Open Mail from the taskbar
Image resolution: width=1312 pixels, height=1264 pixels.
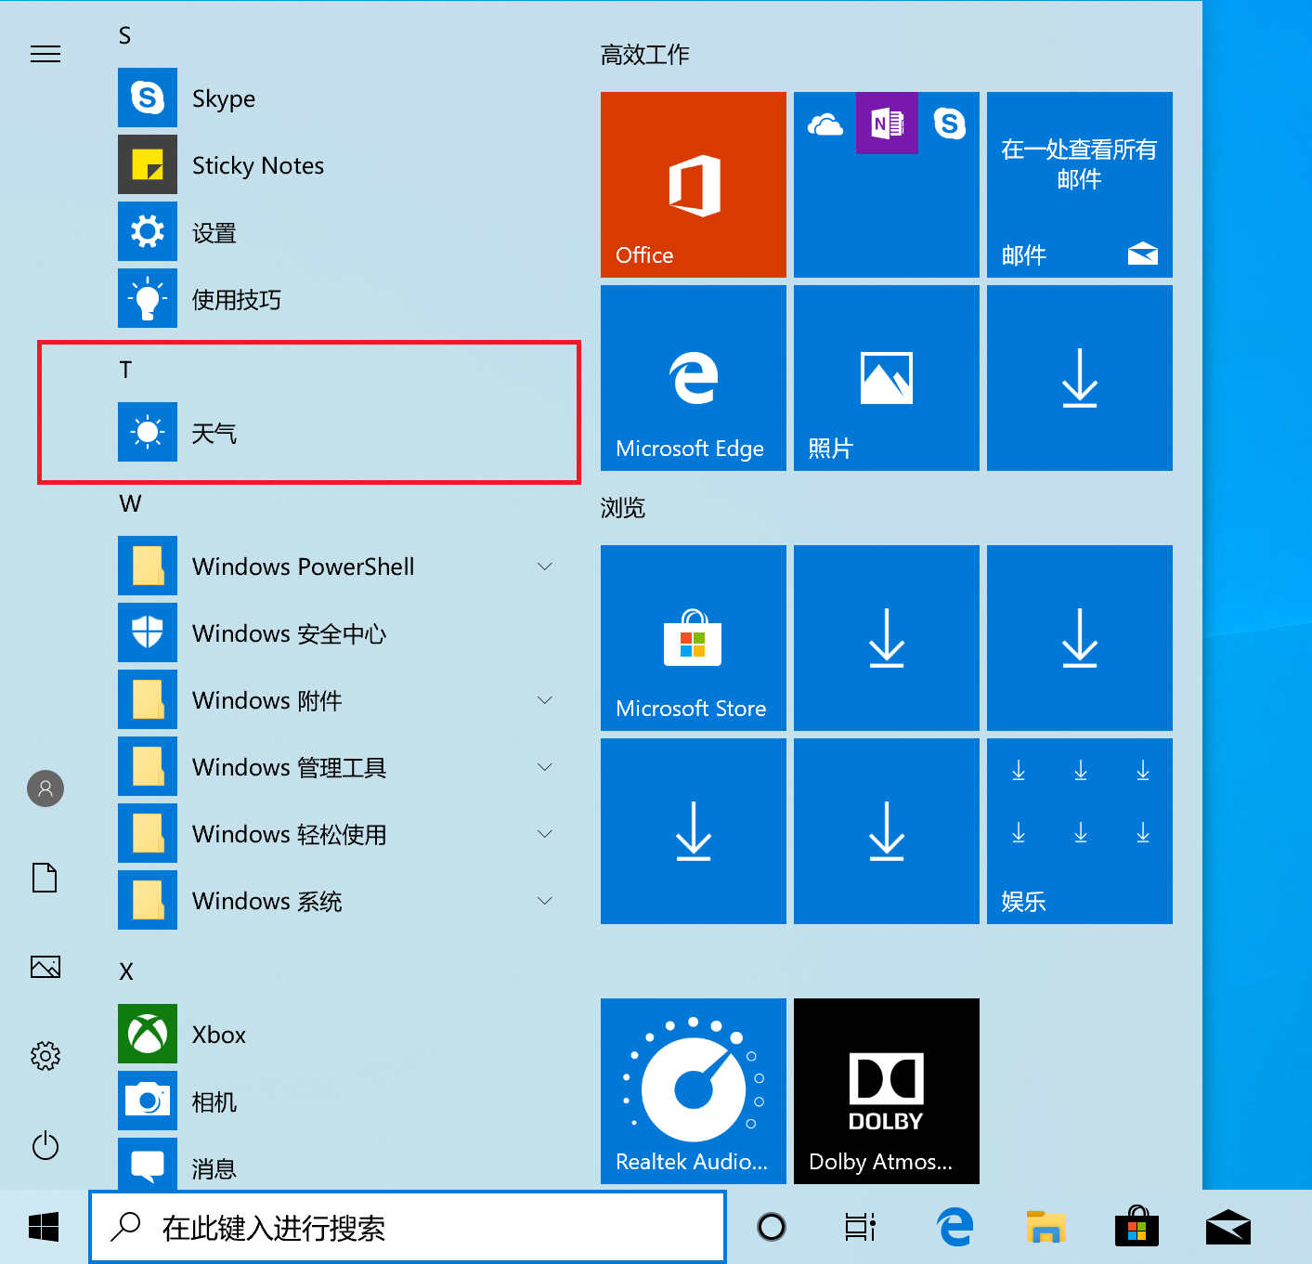(x=1228, y=1227)
